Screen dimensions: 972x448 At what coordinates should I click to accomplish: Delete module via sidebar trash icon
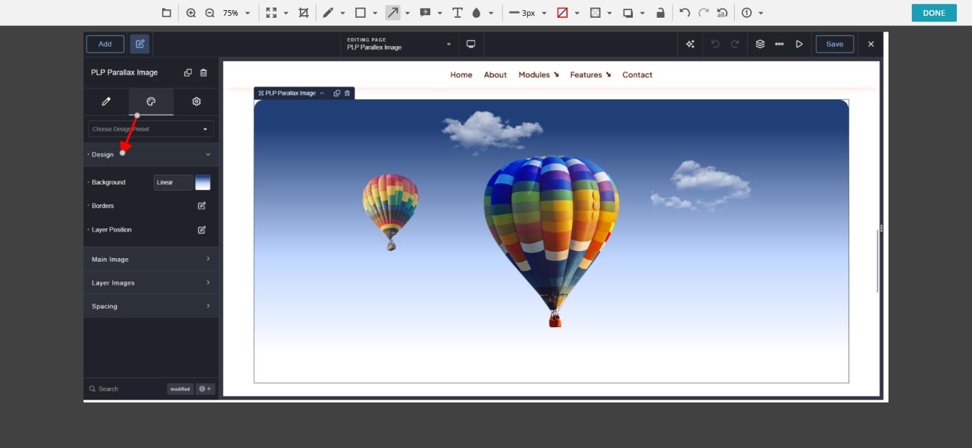(x=203, y=73)
